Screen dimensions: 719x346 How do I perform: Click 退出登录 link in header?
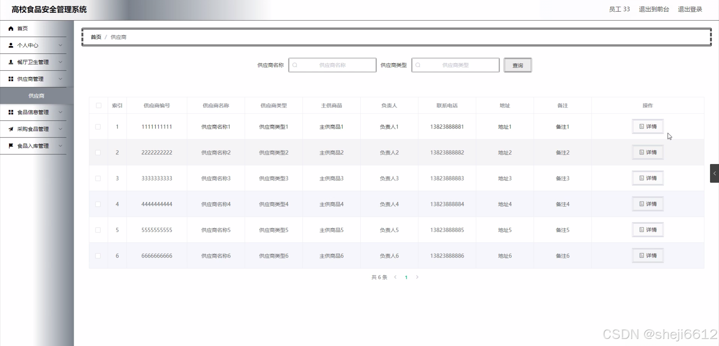click(690, 9)
